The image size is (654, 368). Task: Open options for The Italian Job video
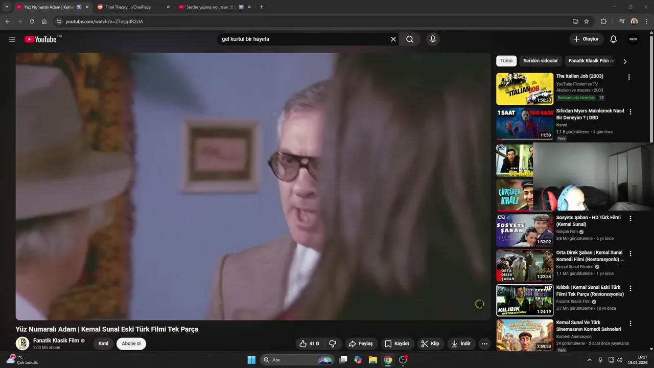629,77
